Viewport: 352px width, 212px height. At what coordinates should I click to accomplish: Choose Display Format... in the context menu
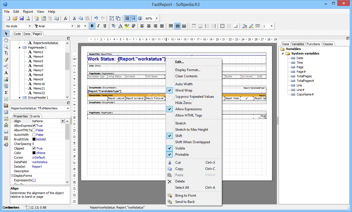(194, 70)
